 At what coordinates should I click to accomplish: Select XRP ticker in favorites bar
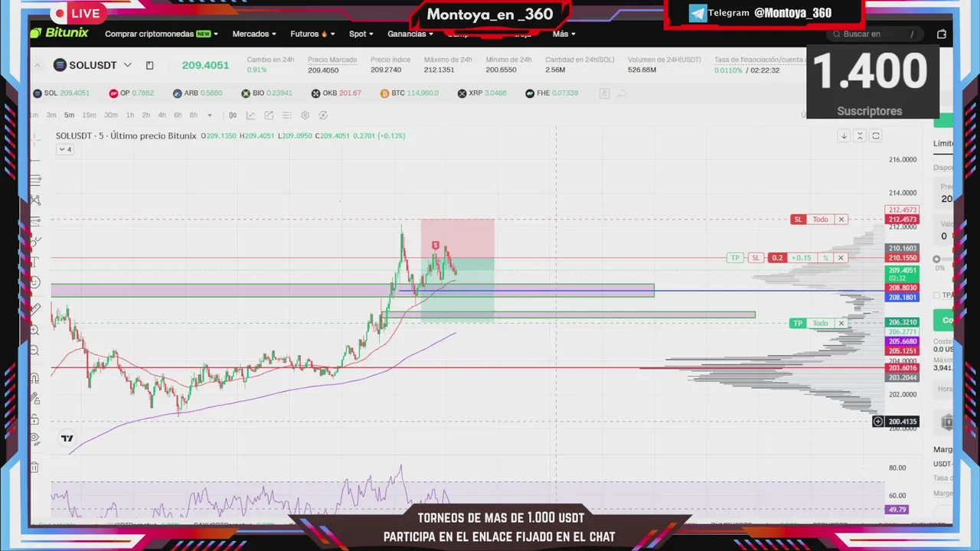tap(482, 93)
